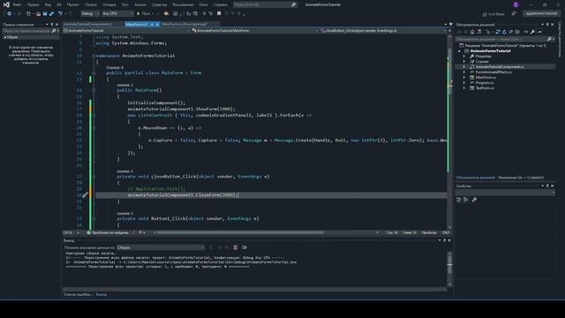Click the screwdriver quick action icon at line 30
Screen dimensions: 565x318
pyautogui.click(x=85, y=195)
